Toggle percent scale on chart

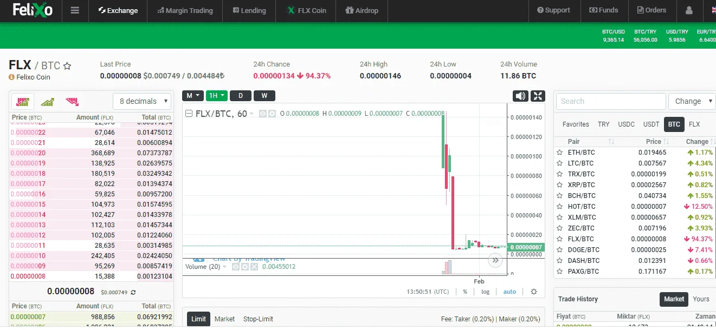coord(465,292)
